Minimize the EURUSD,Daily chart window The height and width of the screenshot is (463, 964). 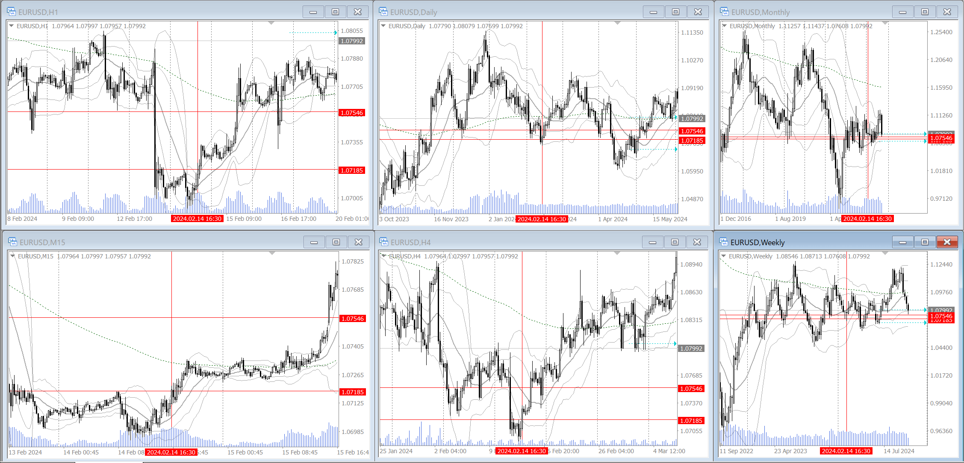coord(654,12)
